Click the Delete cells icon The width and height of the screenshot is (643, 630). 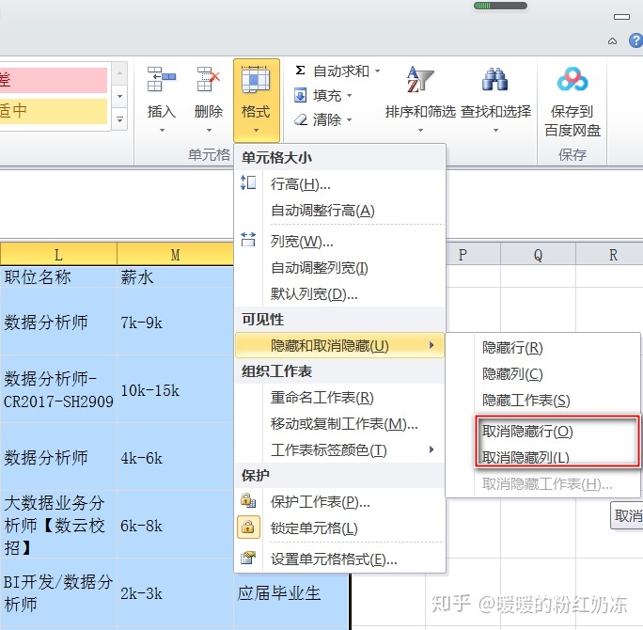pyautogui.click(x=209, y=79)
